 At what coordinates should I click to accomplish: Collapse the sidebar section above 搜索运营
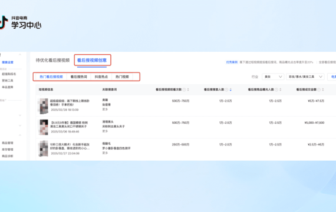pos(20,55)
